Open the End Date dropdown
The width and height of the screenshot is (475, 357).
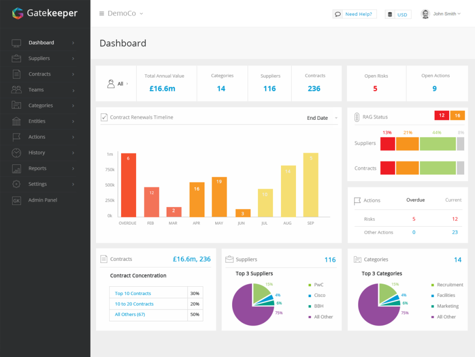[x=322, y=118]
